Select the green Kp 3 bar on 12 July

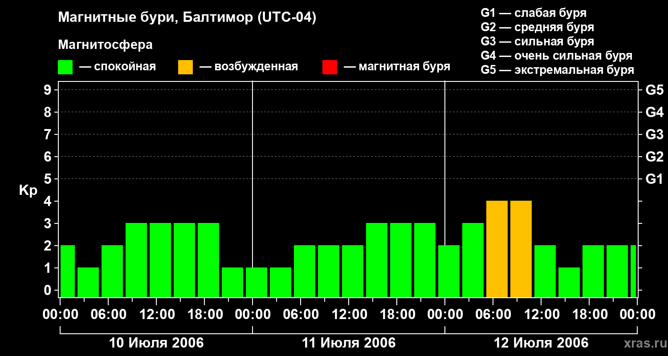(473, 260)
